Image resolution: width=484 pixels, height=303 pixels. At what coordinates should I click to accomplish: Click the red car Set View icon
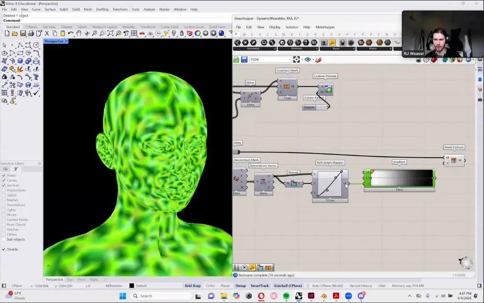[142, 33]
